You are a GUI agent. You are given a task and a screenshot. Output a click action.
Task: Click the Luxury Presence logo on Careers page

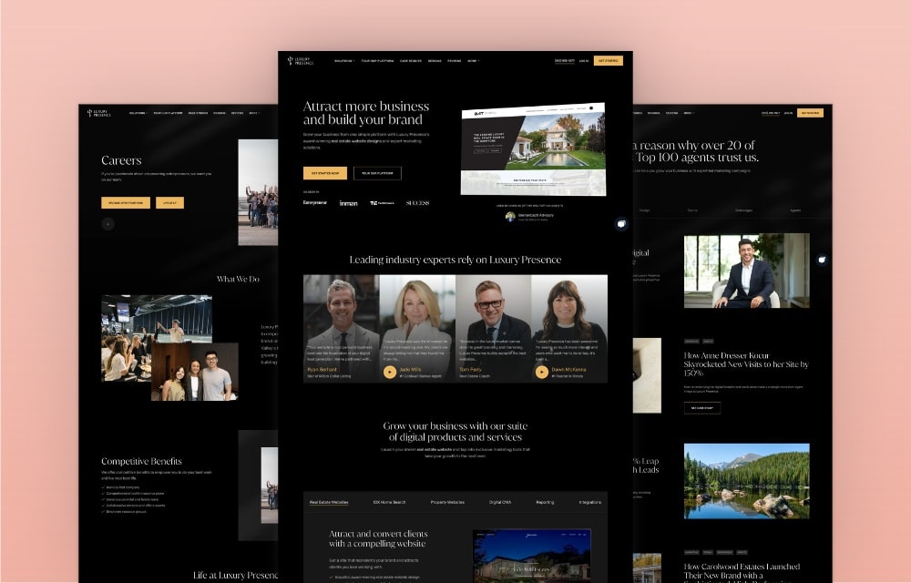click(101, 113)
